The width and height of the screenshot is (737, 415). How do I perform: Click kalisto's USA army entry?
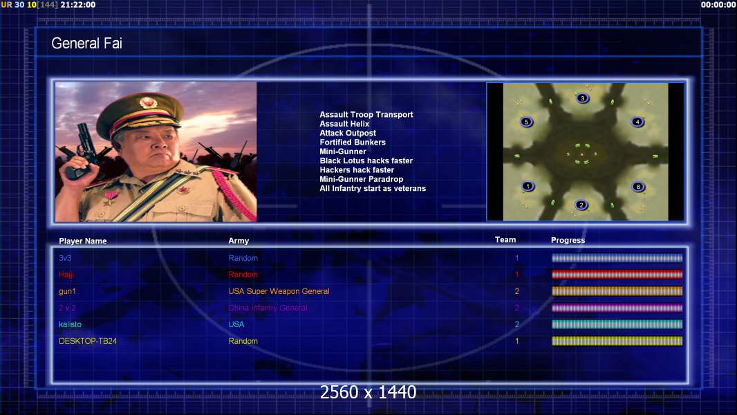(236, 324)
